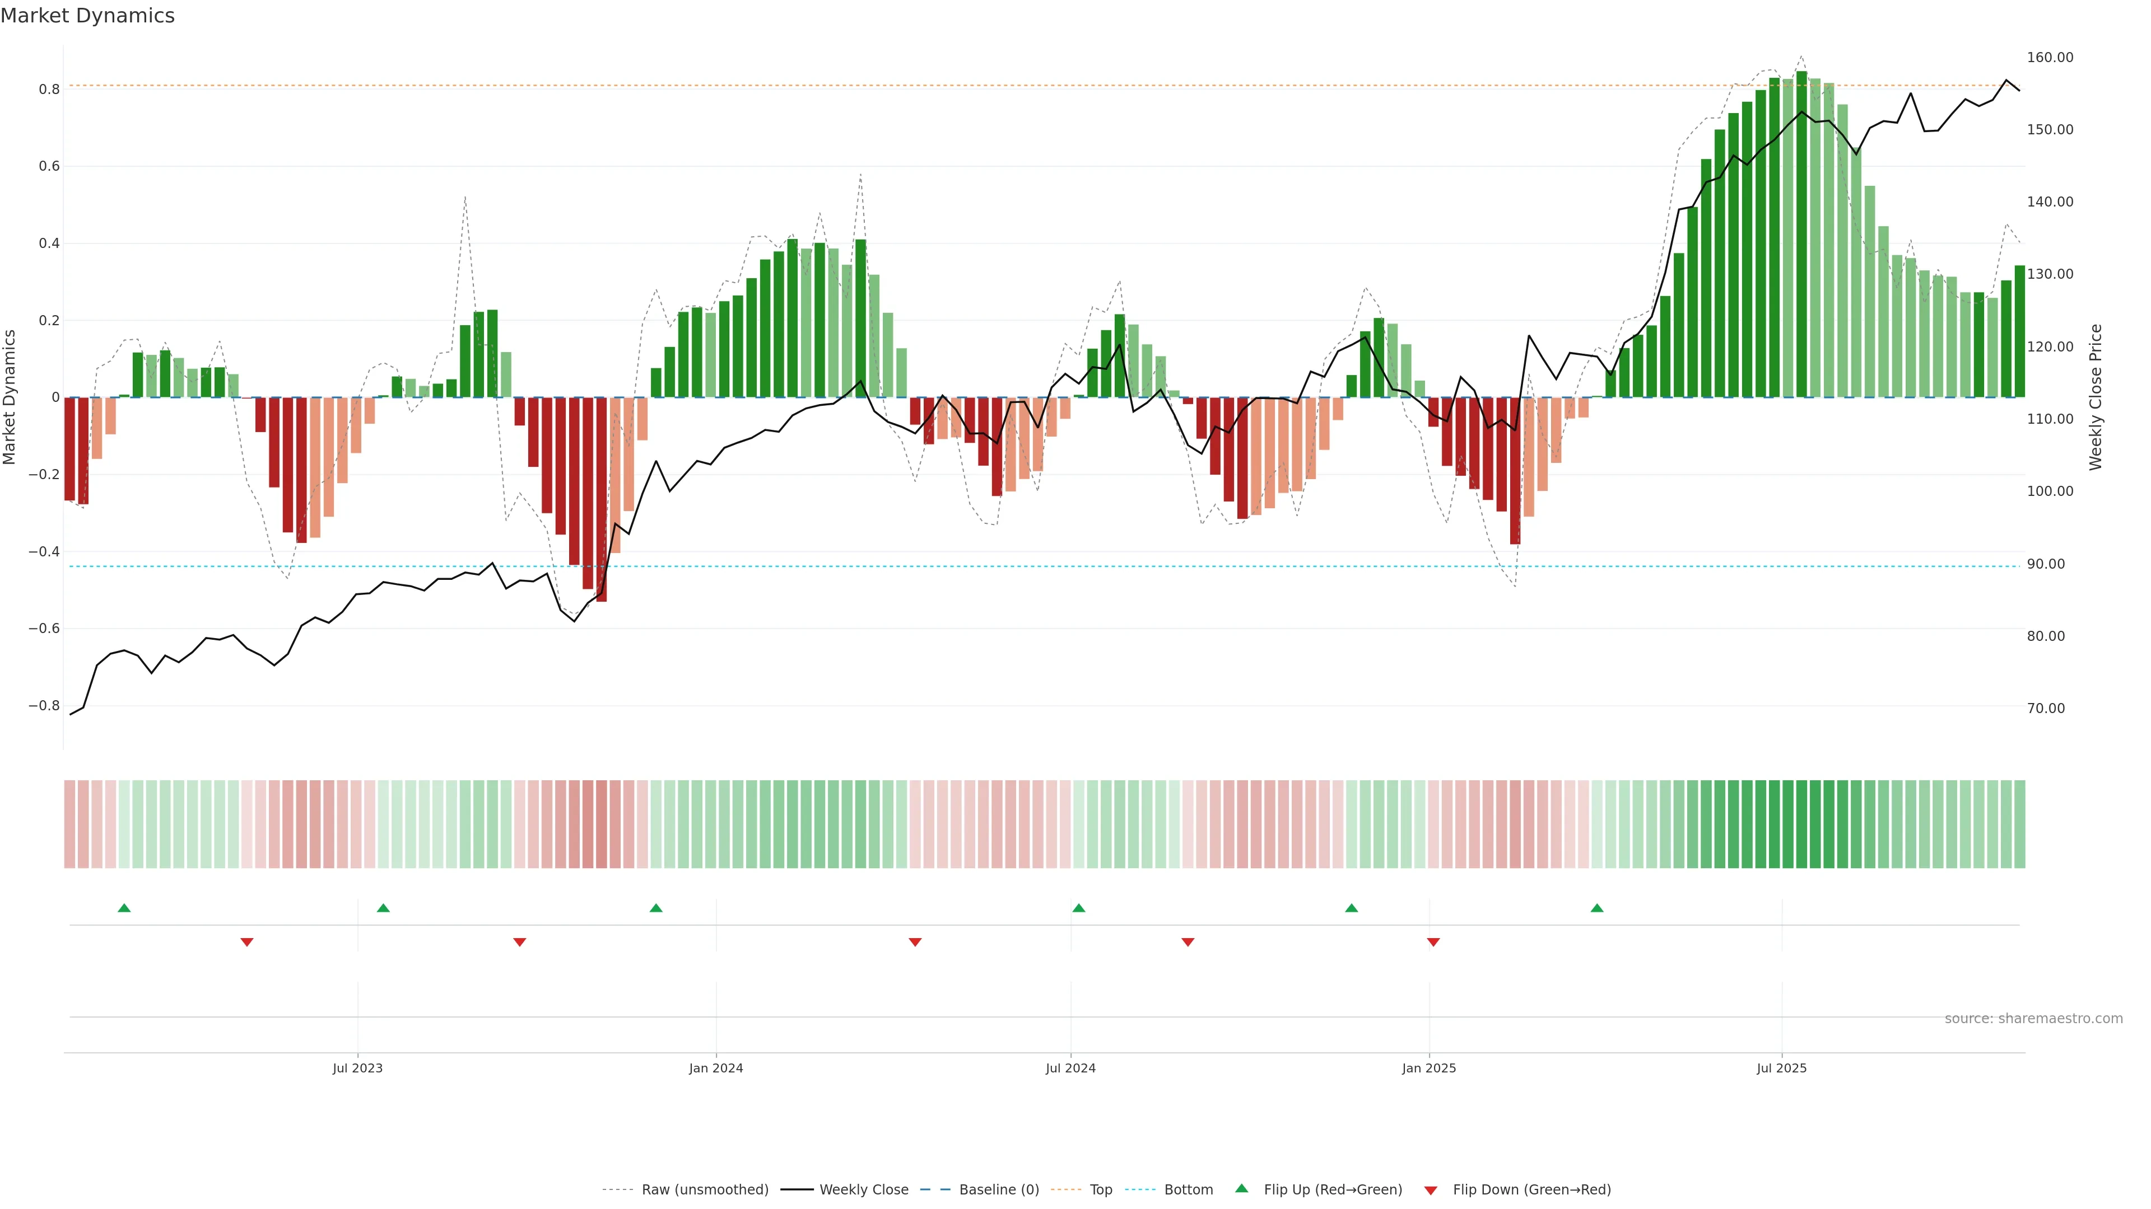This screenshot has width=2151, height=1209.
Task: Click the last Flip Up triangle in 2025
Action: click(1596, 908)
